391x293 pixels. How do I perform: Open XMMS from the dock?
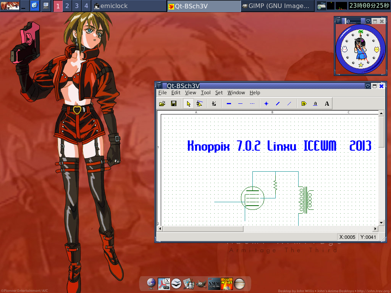(213, 284)
